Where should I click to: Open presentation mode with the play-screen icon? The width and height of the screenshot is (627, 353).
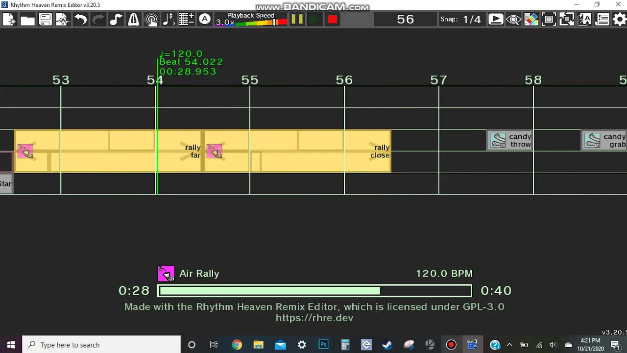[496, 20]
